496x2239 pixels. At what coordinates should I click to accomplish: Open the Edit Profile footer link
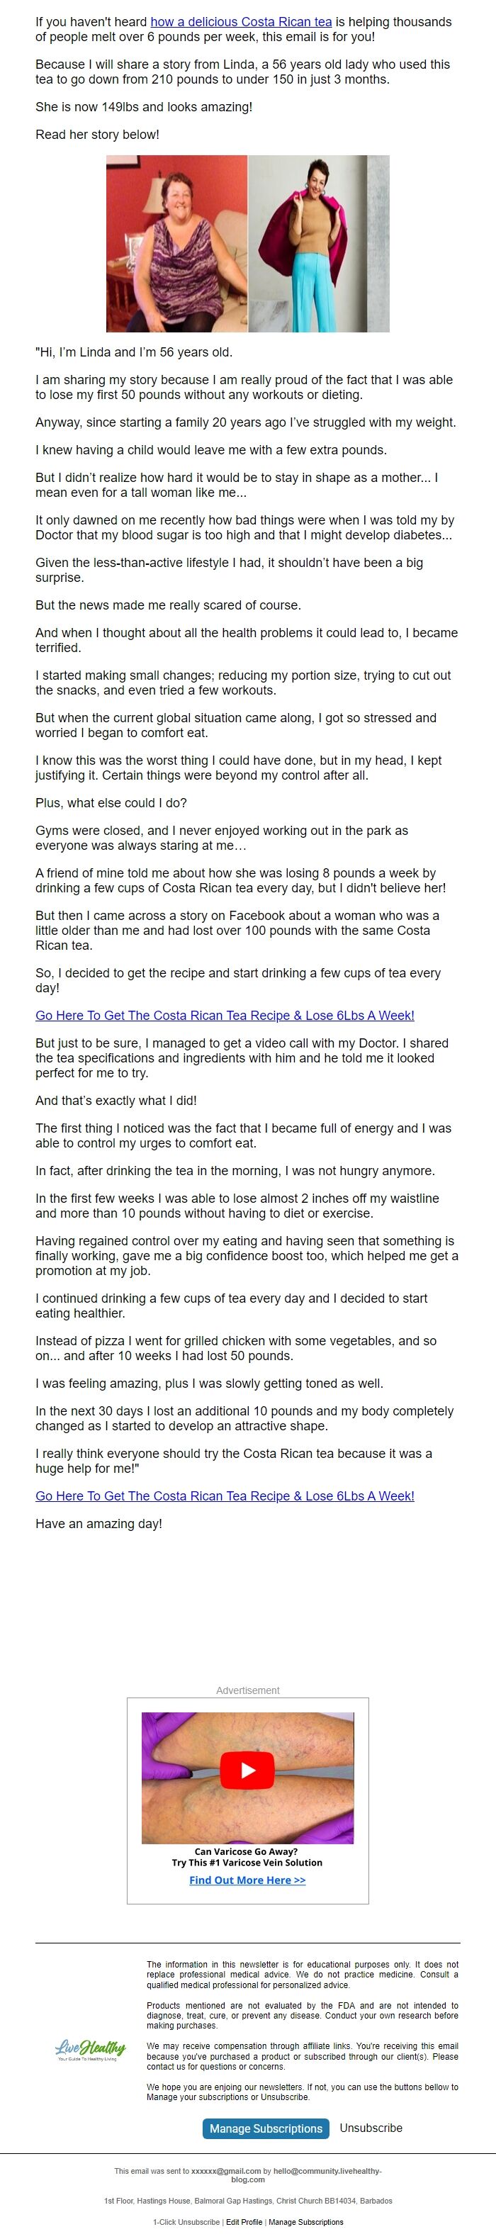tap(244, 2223)
